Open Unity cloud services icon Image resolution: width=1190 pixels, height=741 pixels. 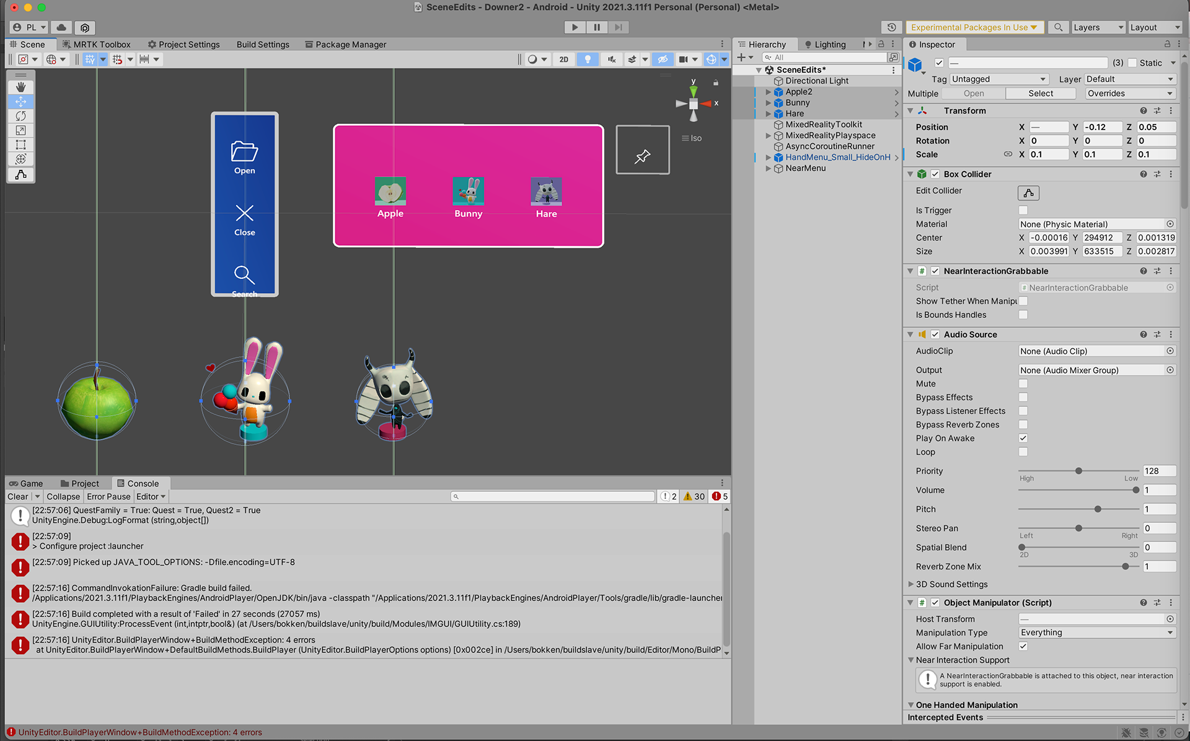click(61, 27)
